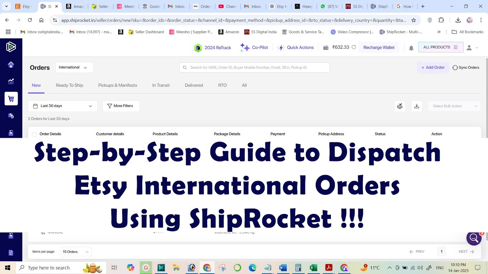
Task: Open the Meesho Supplier bookmark
Action: [x=191, y=32]
